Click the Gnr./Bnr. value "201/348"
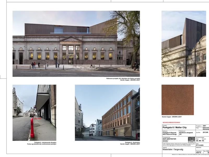Image resolution: width=209 pixels, height=157 pixels. point(205,133)
